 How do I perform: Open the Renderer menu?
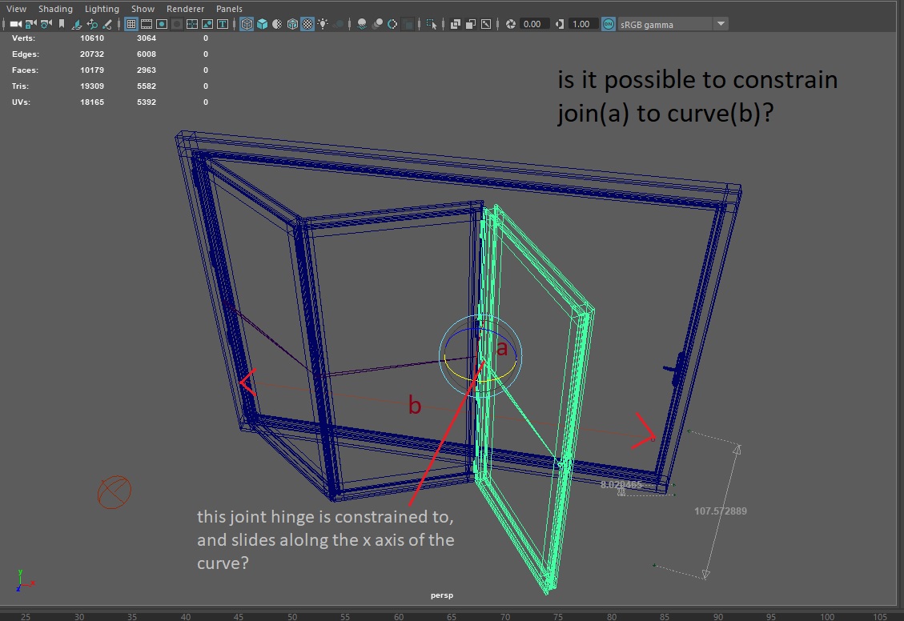[185, 8]
